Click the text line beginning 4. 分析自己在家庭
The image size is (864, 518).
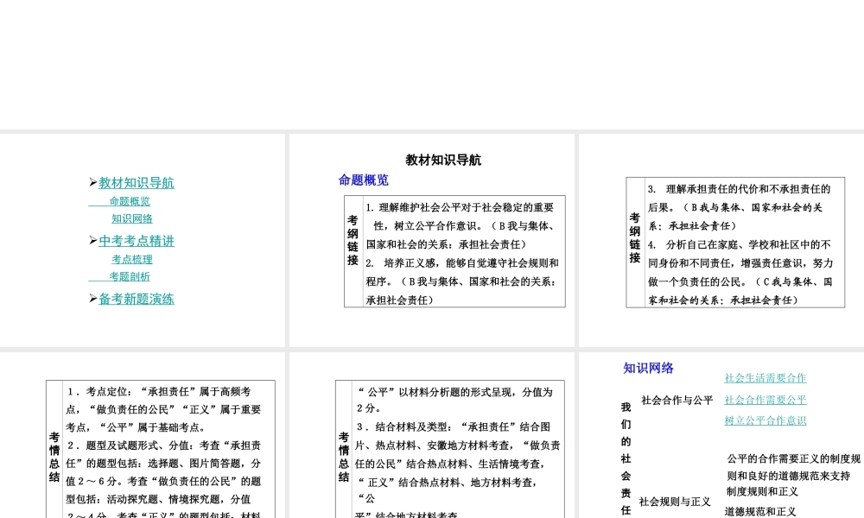739,244
